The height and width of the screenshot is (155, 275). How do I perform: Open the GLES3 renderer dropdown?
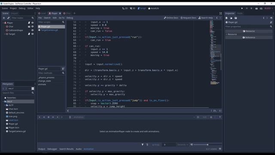268,9
